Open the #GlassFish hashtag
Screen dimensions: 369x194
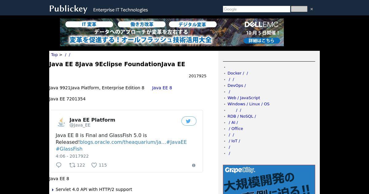[x=69, y=149]
